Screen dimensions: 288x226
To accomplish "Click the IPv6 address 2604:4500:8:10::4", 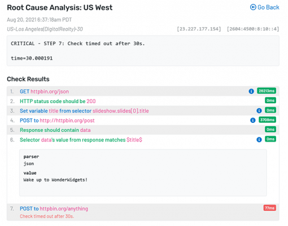I will pyautogui.click(x=253, y=29).
